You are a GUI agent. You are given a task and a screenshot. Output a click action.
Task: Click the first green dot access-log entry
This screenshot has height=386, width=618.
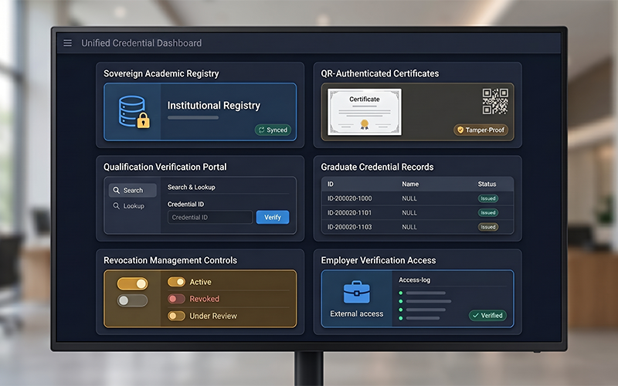pyautogui.click(x=401, y=293)
